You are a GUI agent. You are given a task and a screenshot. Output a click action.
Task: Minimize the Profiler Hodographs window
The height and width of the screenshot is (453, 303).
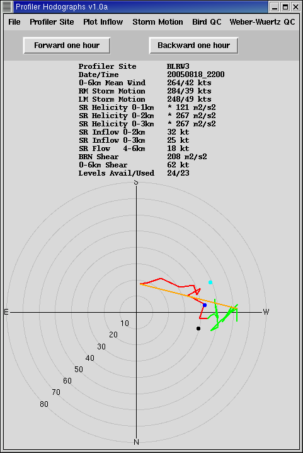(x=275, y=7)
